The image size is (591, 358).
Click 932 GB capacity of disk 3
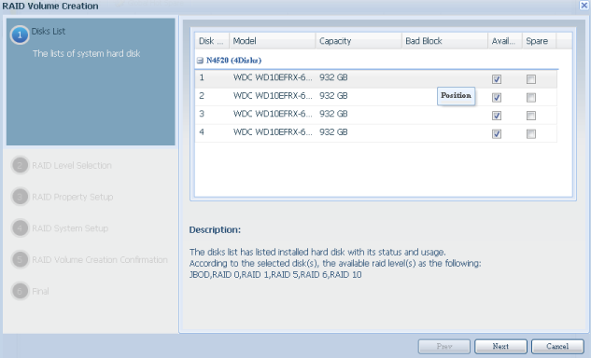point(333,114)
